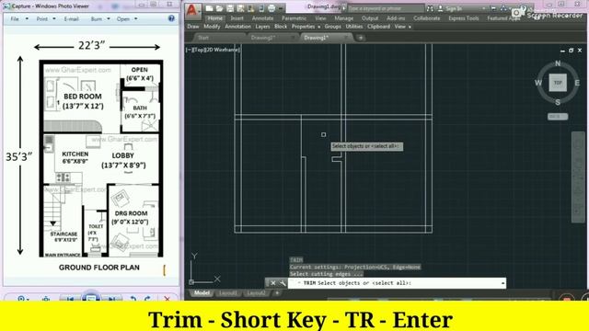The width and height of the screenshot is (589, 331).
Task: Open the Output ribbon tab
Action: click(370, 18)
